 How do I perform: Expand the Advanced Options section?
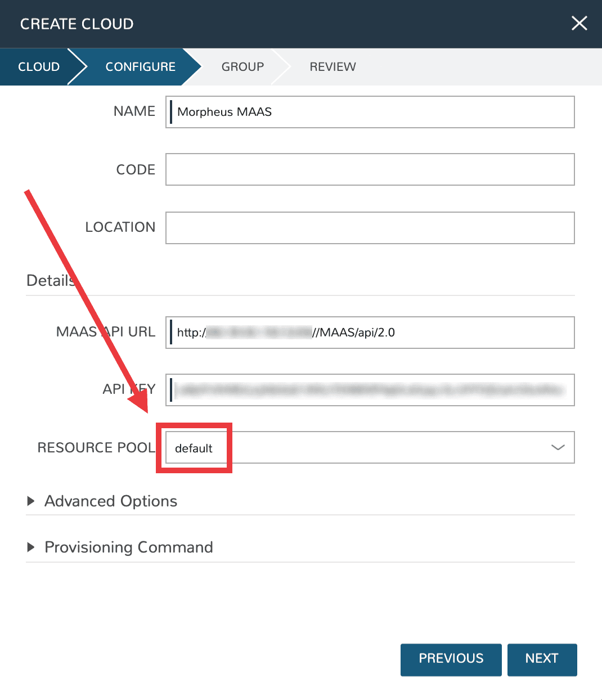(110, 501)
